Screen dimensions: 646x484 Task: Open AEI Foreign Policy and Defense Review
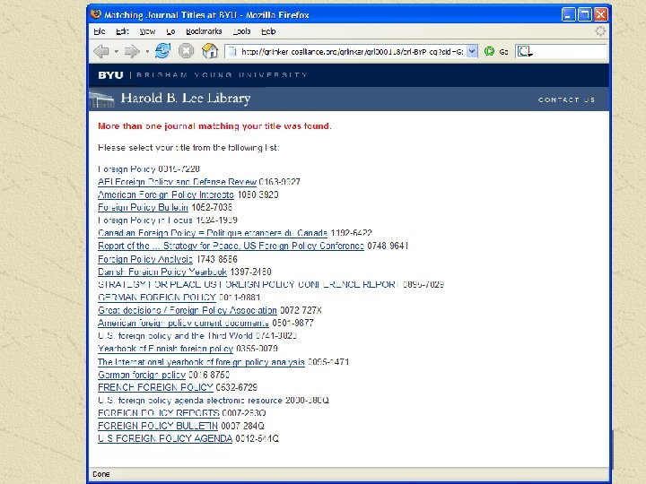click(177, 182)
